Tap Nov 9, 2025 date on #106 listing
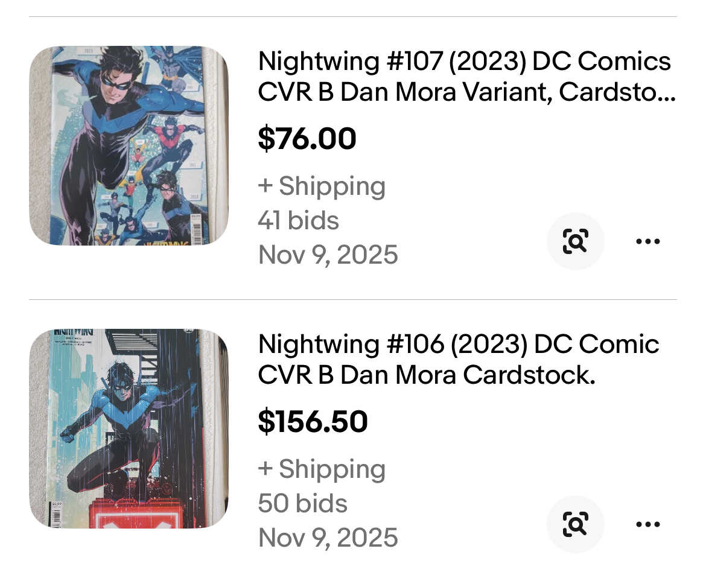The image size is (706, 572). pyautogui.click(x=328, y=538)
